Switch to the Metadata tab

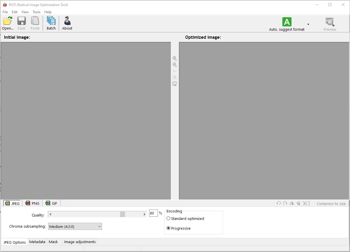37,242
